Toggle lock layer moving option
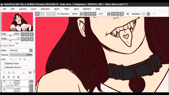Viewport: 169px width, 95px height. pyautogui.click(x=20, y=59)
